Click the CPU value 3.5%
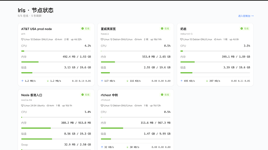This screenshot has width=268, height=150. [247, 46]
